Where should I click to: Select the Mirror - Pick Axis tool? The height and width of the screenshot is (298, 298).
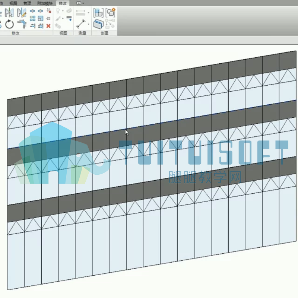9,12
